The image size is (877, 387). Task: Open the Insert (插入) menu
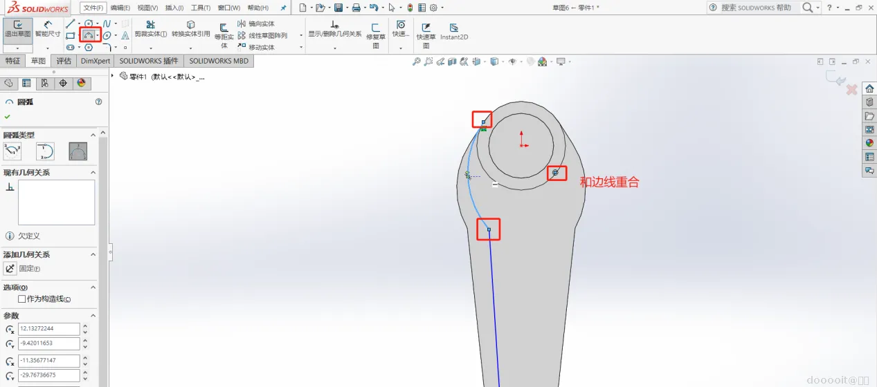coord(174,8)
